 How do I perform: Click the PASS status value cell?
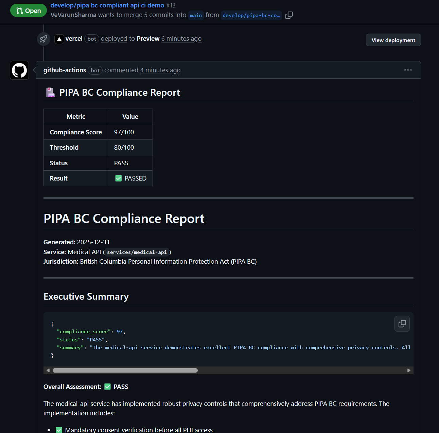click(130, 163)
